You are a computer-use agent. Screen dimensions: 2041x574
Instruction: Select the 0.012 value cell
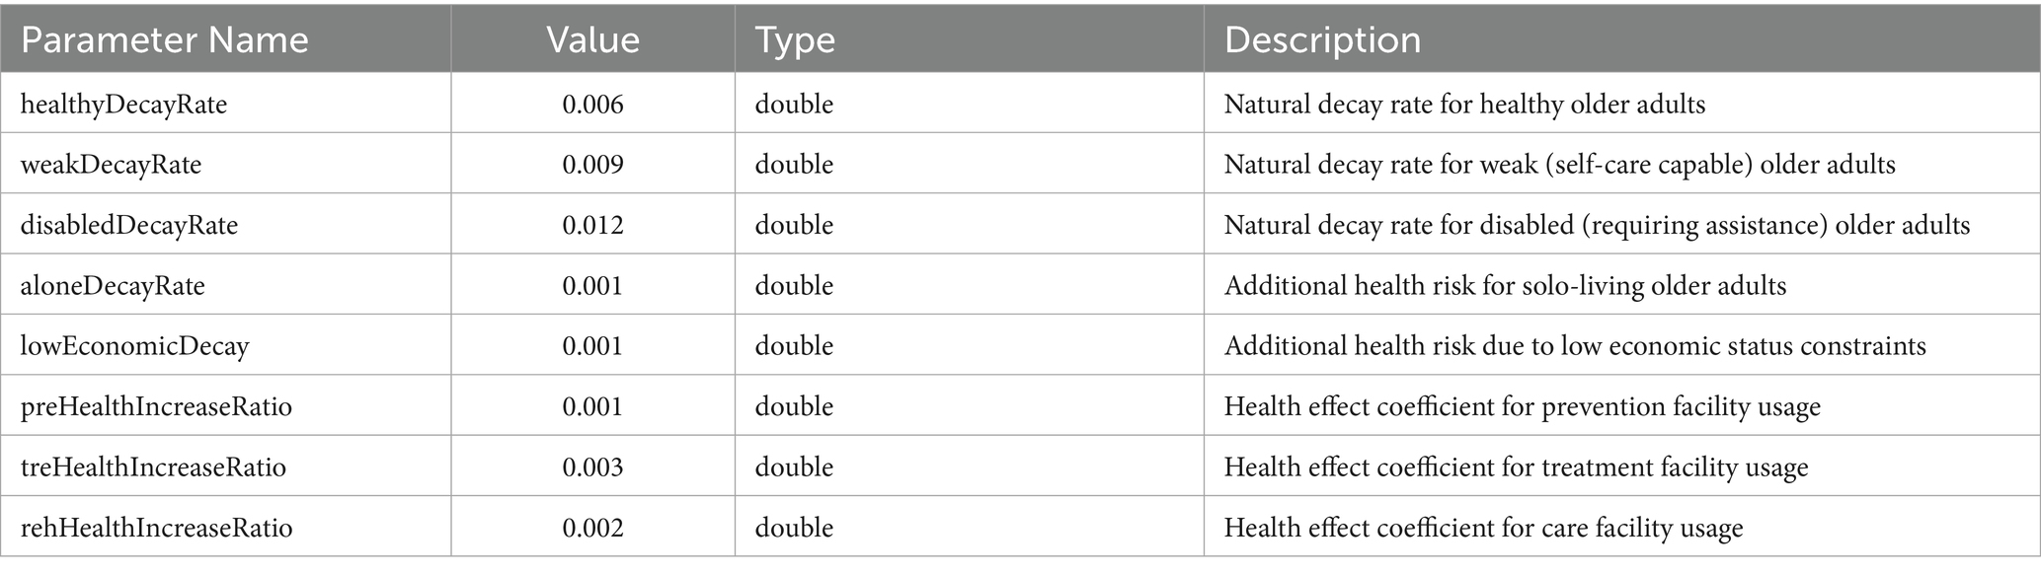click(x=592, y=225)
